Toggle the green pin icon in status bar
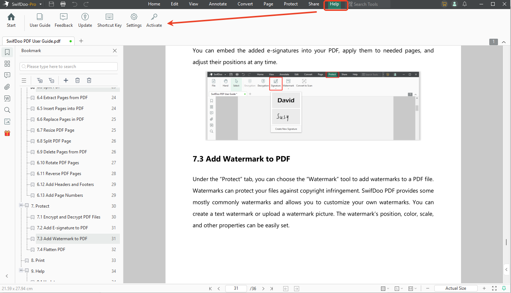 point(504,288)
